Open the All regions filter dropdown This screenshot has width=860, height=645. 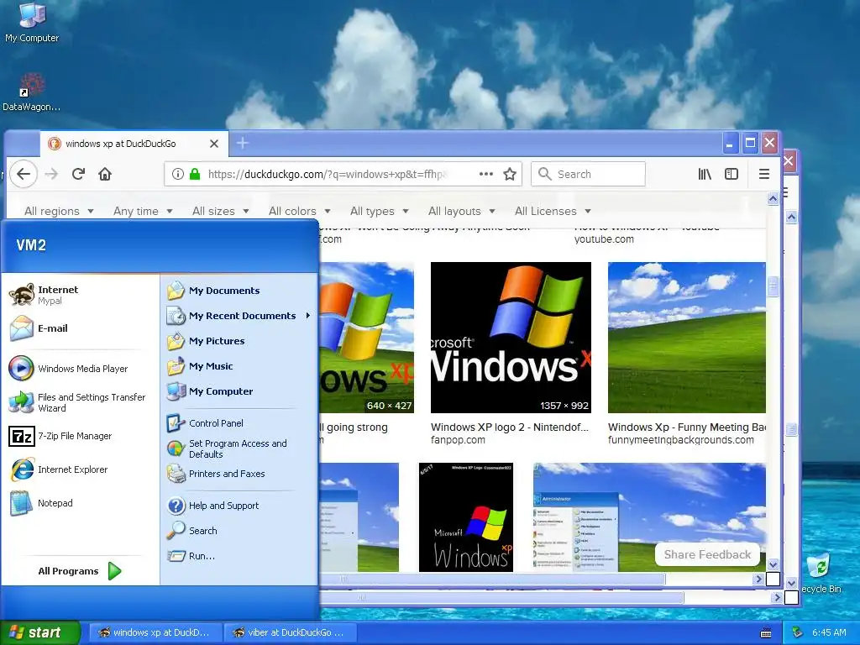click(59, 211)
